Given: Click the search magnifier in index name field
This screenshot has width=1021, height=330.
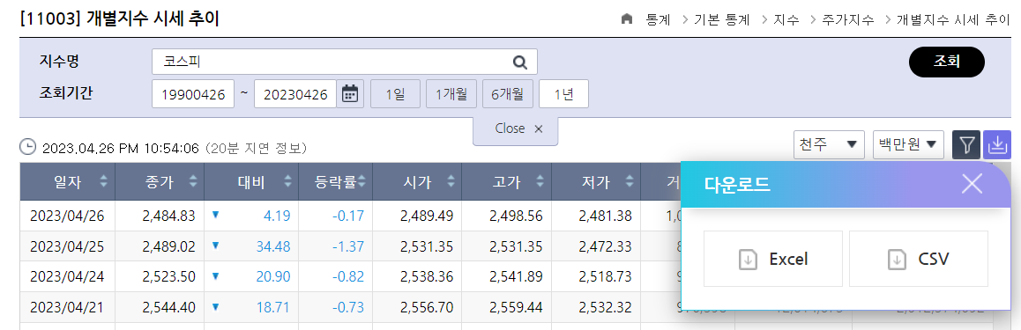Looking at the screenshot, I should click(x=519, y=62).
